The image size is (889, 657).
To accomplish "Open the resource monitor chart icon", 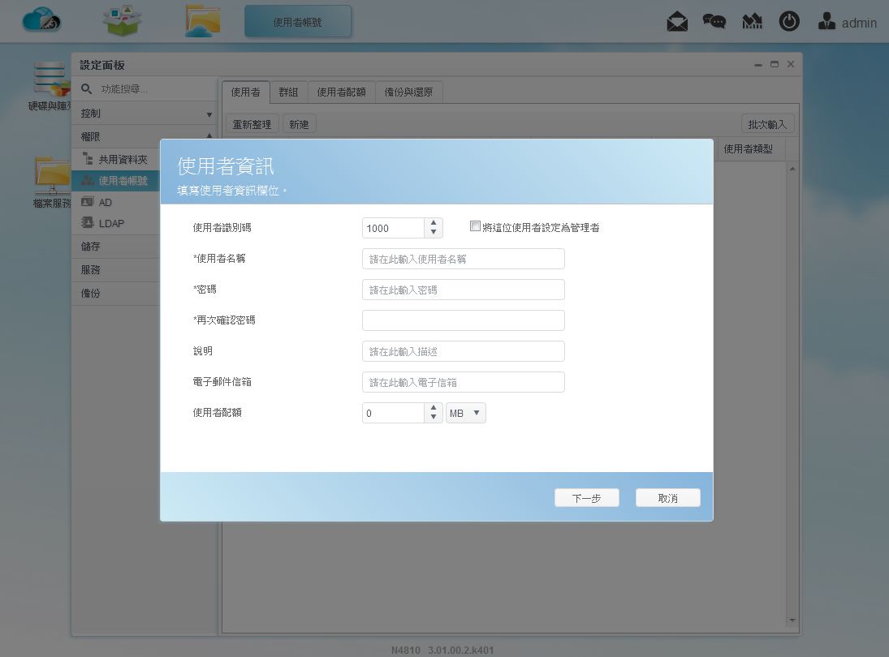I will pyautogui.click(x=752, y=22).
